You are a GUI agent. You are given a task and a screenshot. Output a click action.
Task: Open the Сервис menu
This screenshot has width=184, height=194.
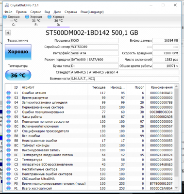[x=35, y=12]
